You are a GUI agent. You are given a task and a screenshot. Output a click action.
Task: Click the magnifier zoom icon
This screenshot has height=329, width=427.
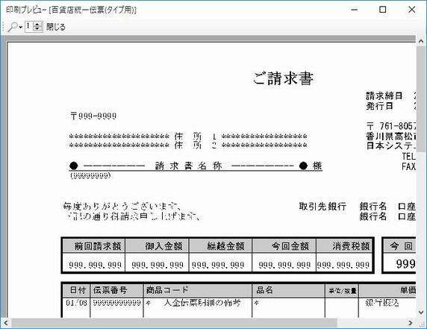13,27
